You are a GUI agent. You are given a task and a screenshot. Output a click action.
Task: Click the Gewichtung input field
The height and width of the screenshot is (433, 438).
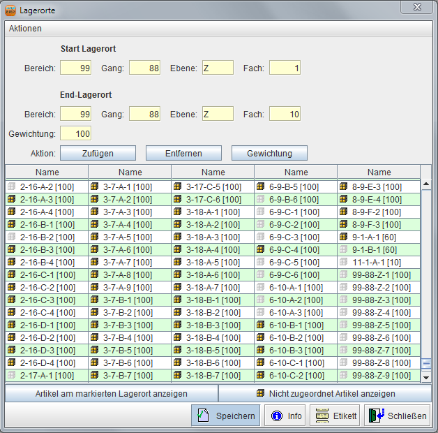coord(75,133)
